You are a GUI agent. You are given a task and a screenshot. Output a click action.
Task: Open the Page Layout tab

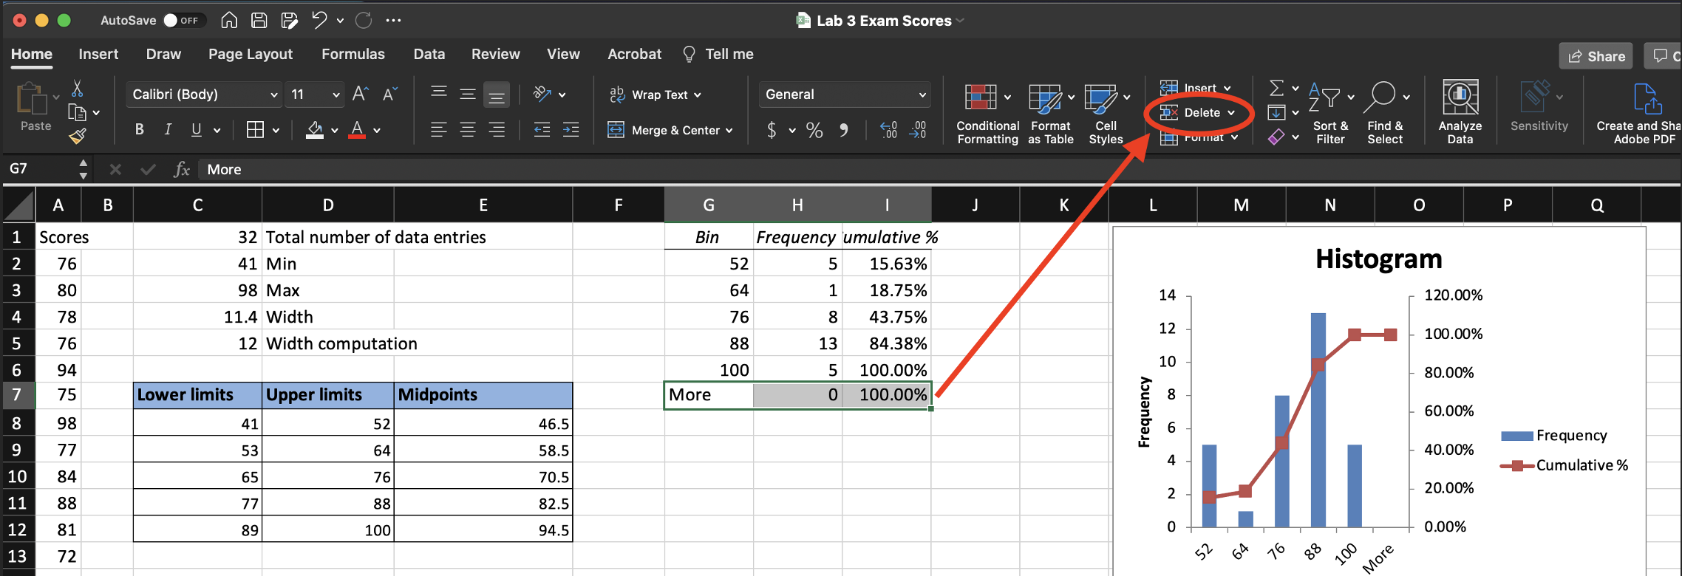(x=250, y=54)
